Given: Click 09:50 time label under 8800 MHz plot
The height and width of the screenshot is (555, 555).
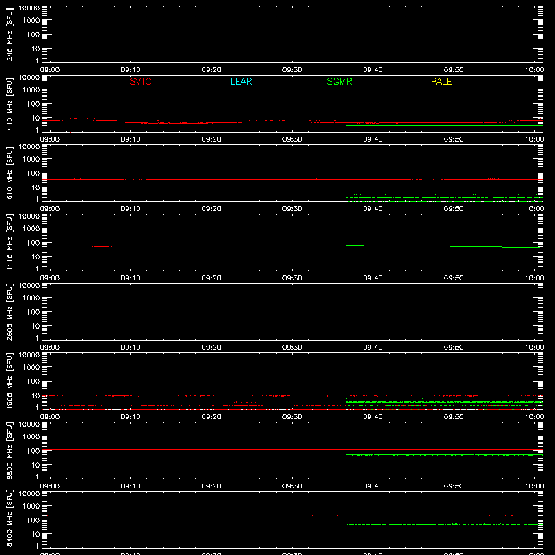Looking at the screenshot, I should pos(454,486).
